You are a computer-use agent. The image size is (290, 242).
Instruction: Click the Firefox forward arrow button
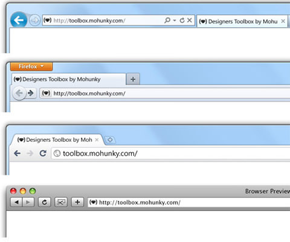pos(31,93)
